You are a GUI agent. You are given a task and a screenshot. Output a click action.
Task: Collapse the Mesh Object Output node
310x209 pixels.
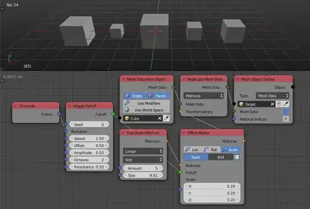[x=238, y=79]
